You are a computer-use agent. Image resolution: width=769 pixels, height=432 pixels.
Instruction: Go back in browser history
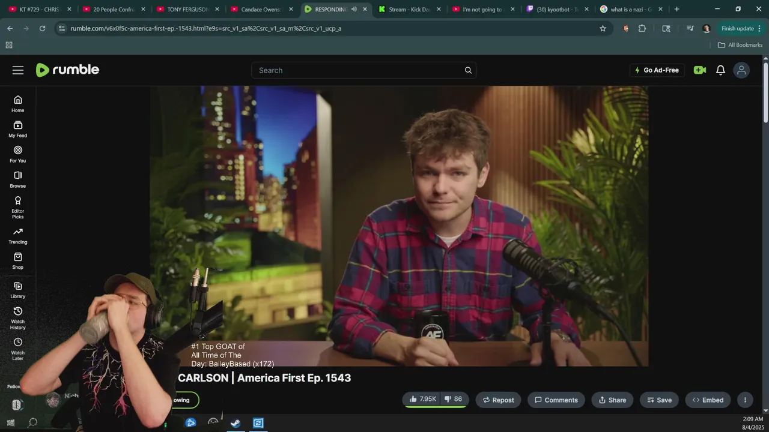point(10,28)
